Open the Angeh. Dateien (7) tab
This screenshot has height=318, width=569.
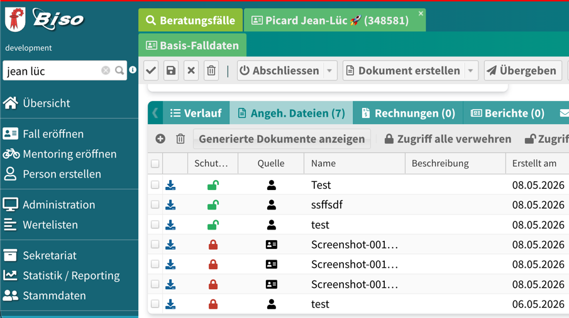291,113
